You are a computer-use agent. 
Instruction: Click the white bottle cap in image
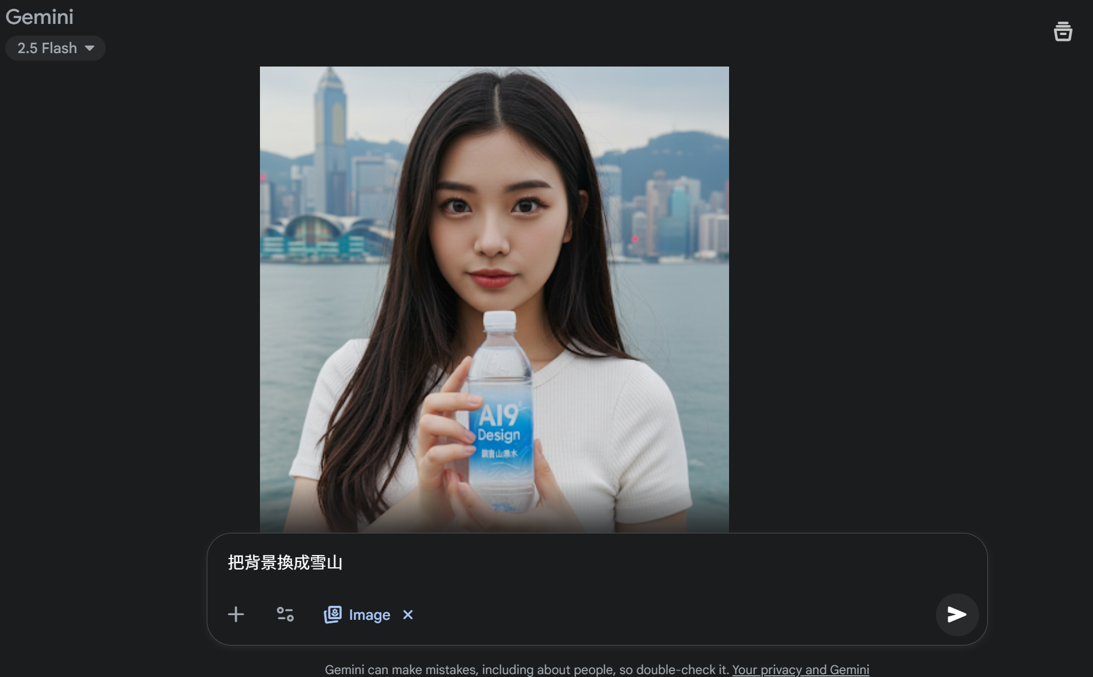click(x=500, y=320)
